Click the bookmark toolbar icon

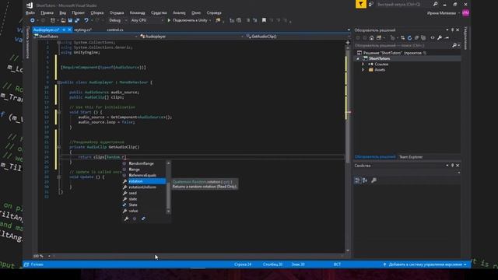coord(264,20)
